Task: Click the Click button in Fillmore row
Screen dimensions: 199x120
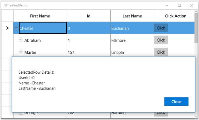Action: 161,40
